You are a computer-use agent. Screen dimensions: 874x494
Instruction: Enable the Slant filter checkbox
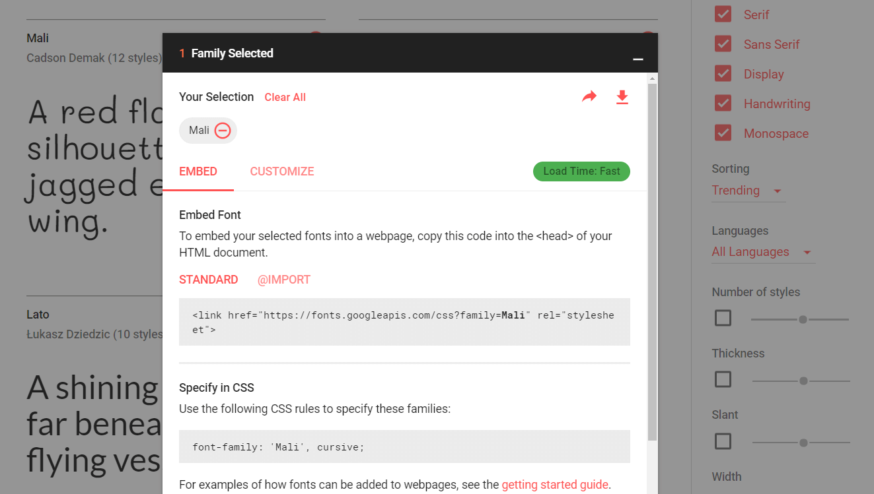point(723,441)
